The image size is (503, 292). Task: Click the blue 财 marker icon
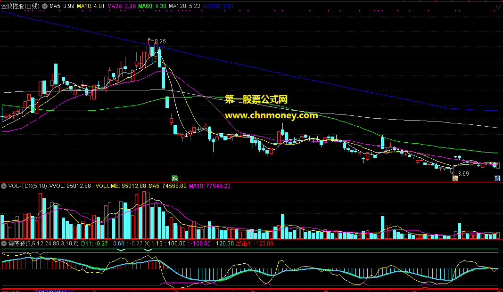[x=497, y=178]
